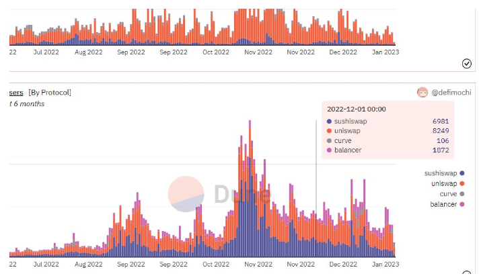The height and width of the screenshot is (278, 479).
Task: Click balancer value 1872 in tooltip
Action: (x=441, y=150)
